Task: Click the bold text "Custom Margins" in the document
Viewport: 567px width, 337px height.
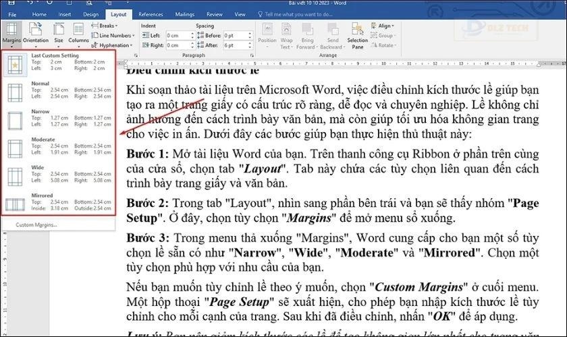Action: click(418, 287)
